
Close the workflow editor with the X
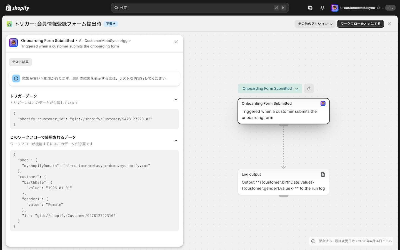pyautogui.click(x=389, y=24)
